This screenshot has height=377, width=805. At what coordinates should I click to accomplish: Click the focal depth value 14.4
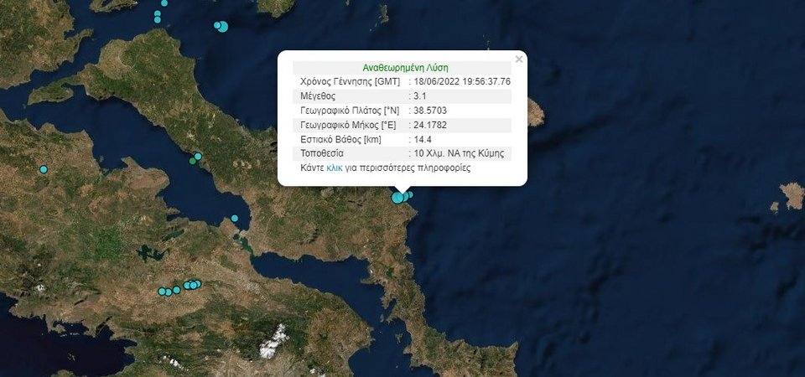[x=422, y=139]
